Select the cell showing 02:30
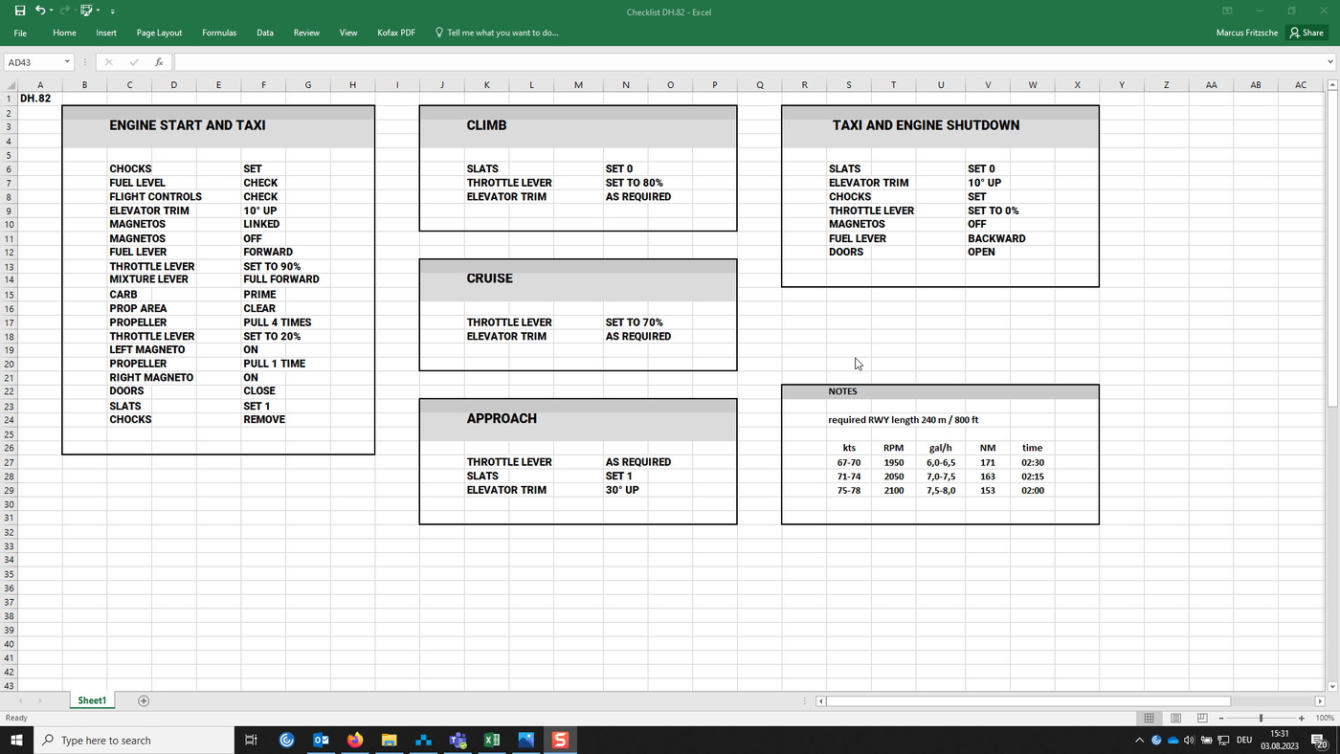Screen dimensions: 1340x754 click(x=1033, y=463)
